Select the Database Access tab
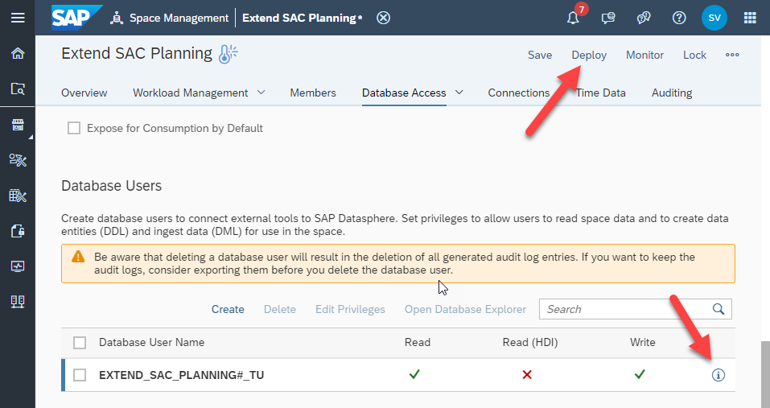This screenshot has height=408, width=770. point(404,93)
